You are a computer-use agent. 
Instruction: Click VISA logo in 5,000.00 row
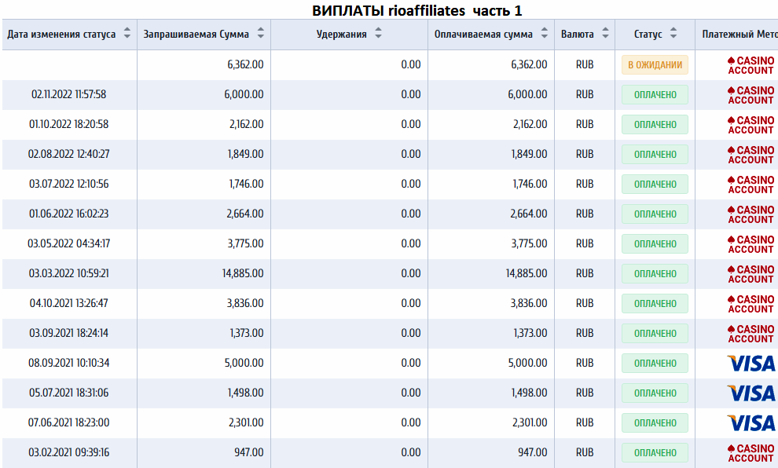click(x=751, y=364)
